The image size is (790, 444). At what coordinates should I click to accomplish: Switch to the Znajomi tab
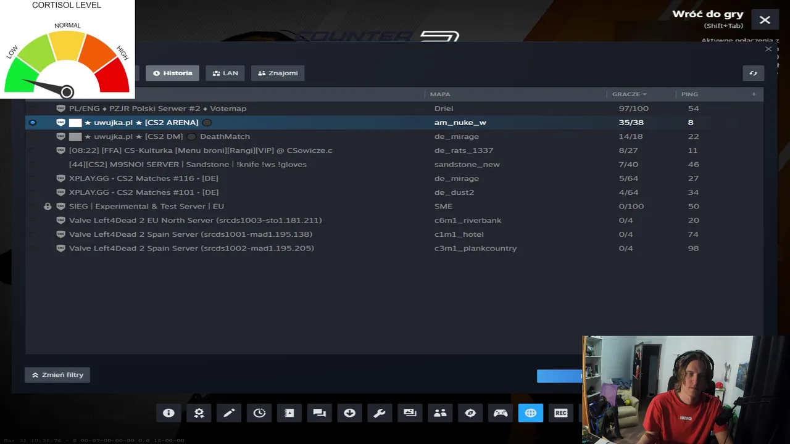pos(278,73)
